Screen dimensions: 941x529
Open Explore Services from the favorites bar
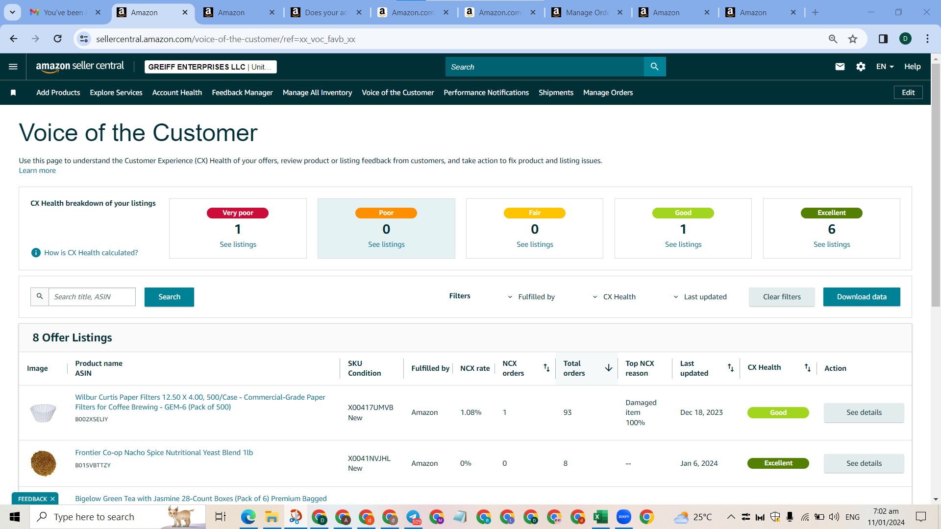[x=116, y=93]
